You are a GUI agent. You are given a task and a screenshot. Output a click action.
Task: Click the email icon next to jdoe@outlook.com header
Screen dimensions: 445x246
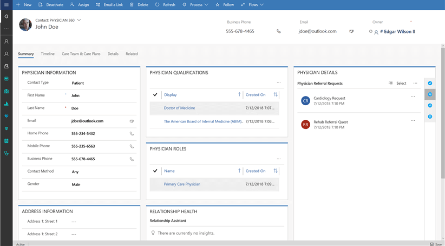pos(351,31)
